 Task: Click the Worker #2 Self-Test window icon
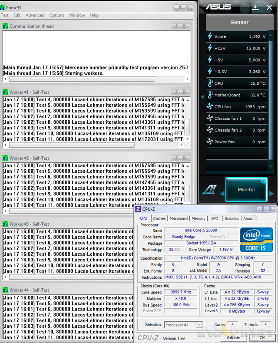pos(5,158)
